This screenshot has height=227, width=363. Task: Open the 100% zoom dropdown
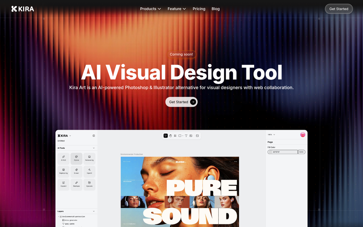click(271, 135)
